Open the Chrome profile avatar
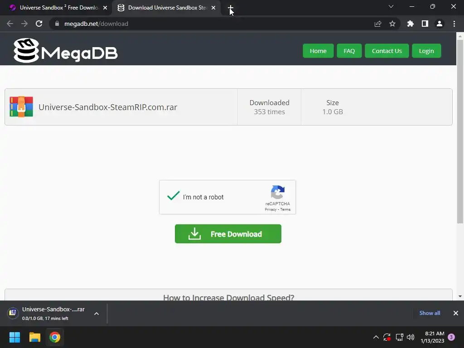464x348 pixels. pos(440,24)
